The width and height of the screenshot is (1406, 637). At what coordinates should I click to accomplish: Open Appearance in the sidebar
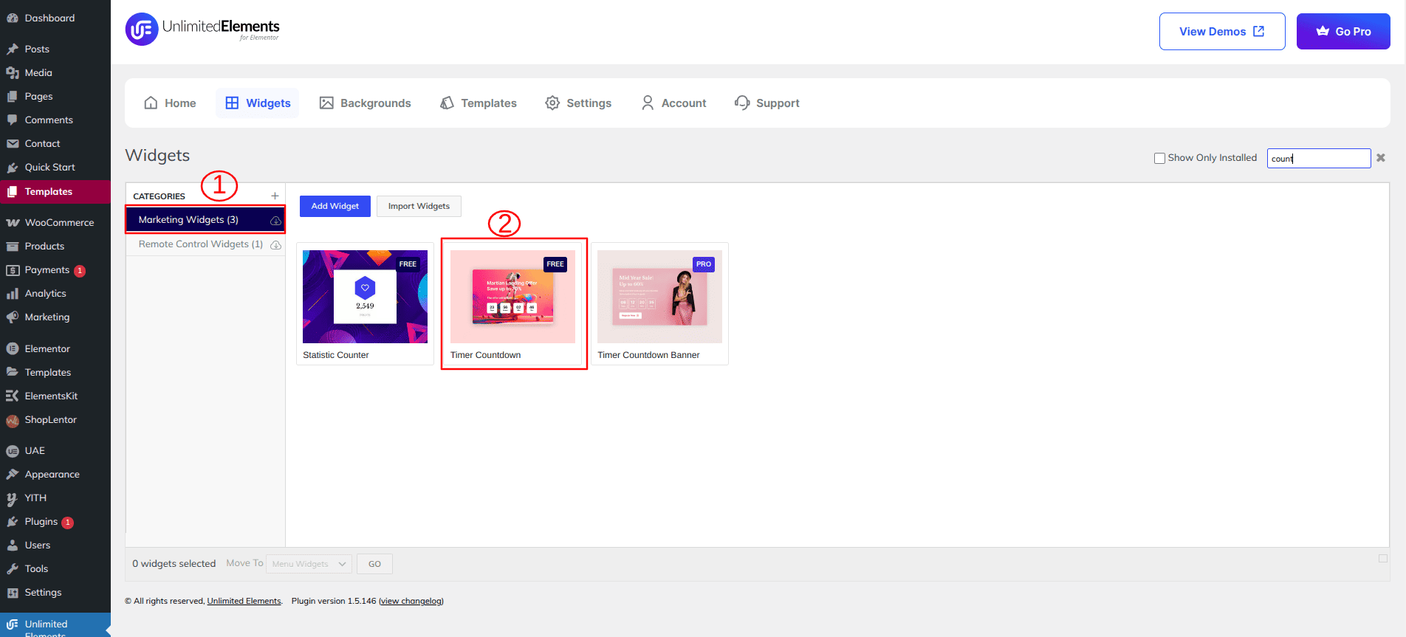tap(55, 474)
